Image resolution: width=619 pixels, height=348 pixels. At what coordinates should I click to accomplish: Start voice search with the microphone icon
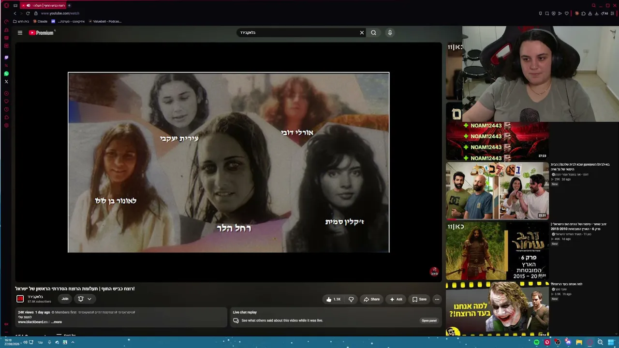pyautogui.click(x=390, y=33)
